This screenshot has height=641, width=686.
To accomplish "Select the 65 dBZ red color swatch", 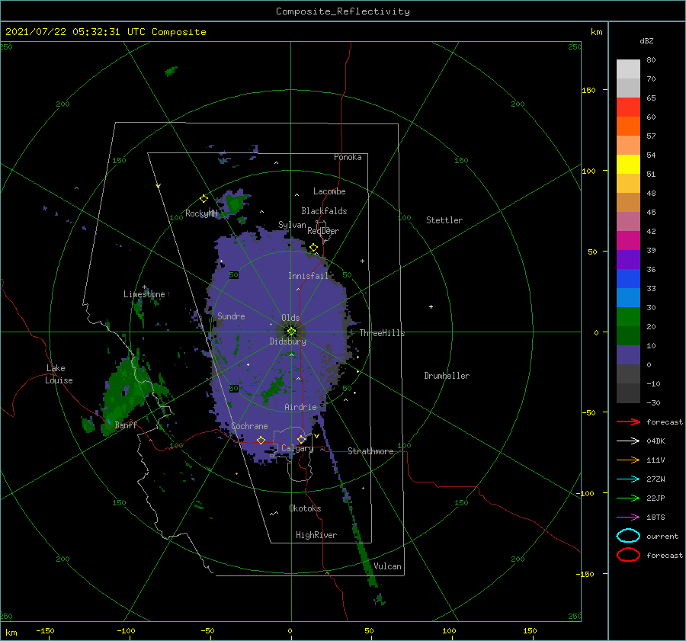I will 628,107.
